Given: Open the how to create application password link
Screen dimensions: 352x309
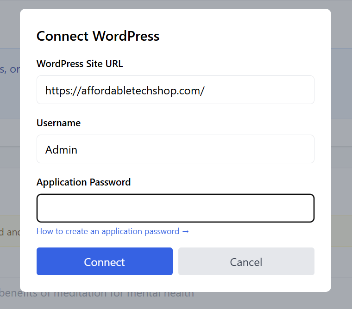Looking at the screenshot, I should click(108, 231).
